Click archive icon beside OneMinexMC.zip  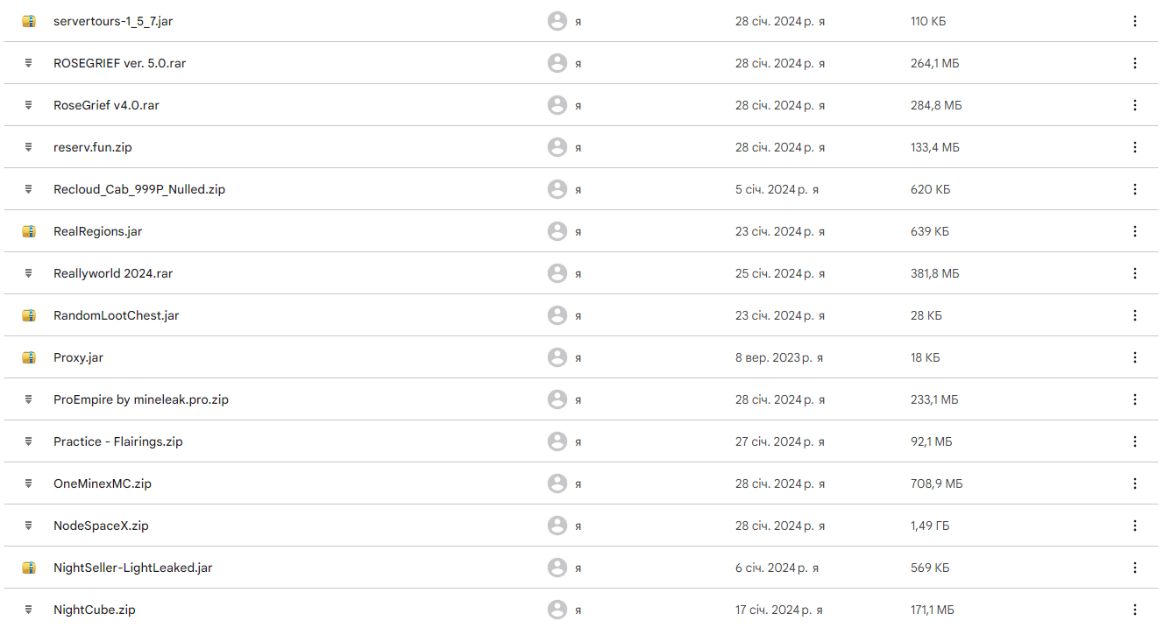tap(29, 483)
